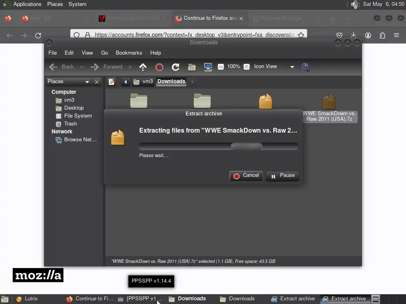This screenshot has width=406, height=304.
Task: Switch to PPSSPP window in taskbar
Action: (141, 299)
